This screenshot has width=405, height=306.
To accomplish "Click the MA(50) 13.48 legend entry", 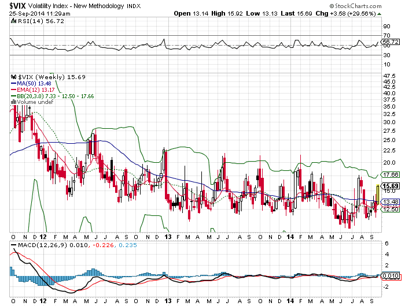I will tap(34, 84).
